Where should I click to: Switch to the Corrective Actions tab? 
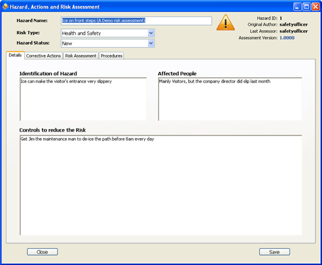click(x=43, y=56)
